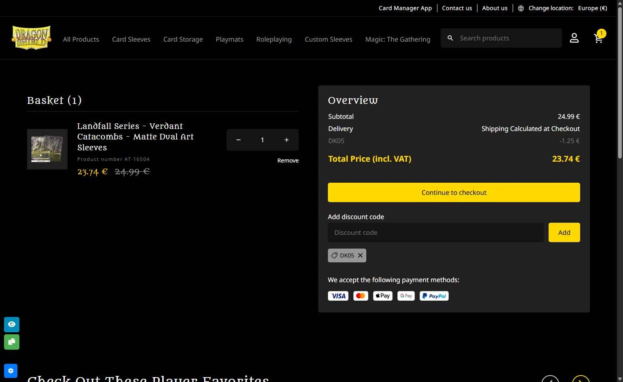Click the Mastercard payment icon
Viewport: 623px width, 382px height.
361,296
